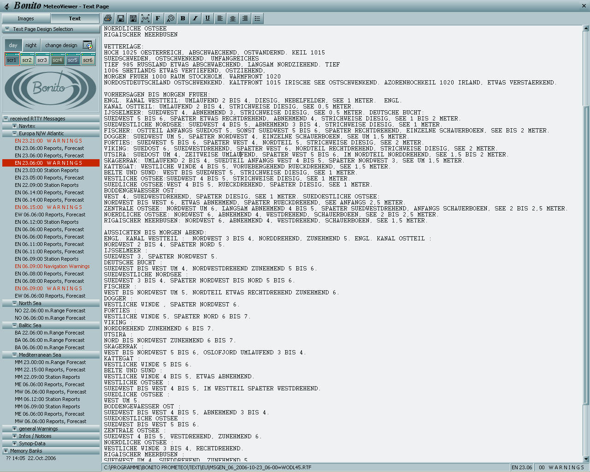Click the CLR icon in the toolbar
The width and height of the screenshot is (590, 472).
pos(145,18)
